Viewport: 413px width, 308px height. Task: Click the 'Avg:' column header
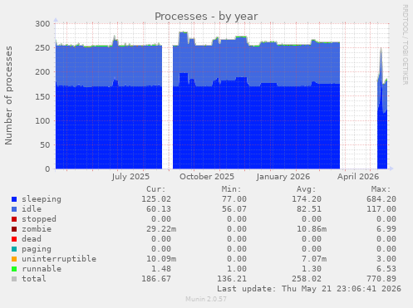pos(306,189)
